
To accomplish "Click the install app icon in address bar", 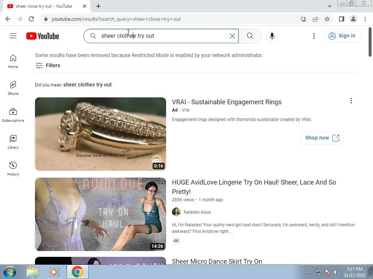I will pyautogui.click(x=304, y=19).
